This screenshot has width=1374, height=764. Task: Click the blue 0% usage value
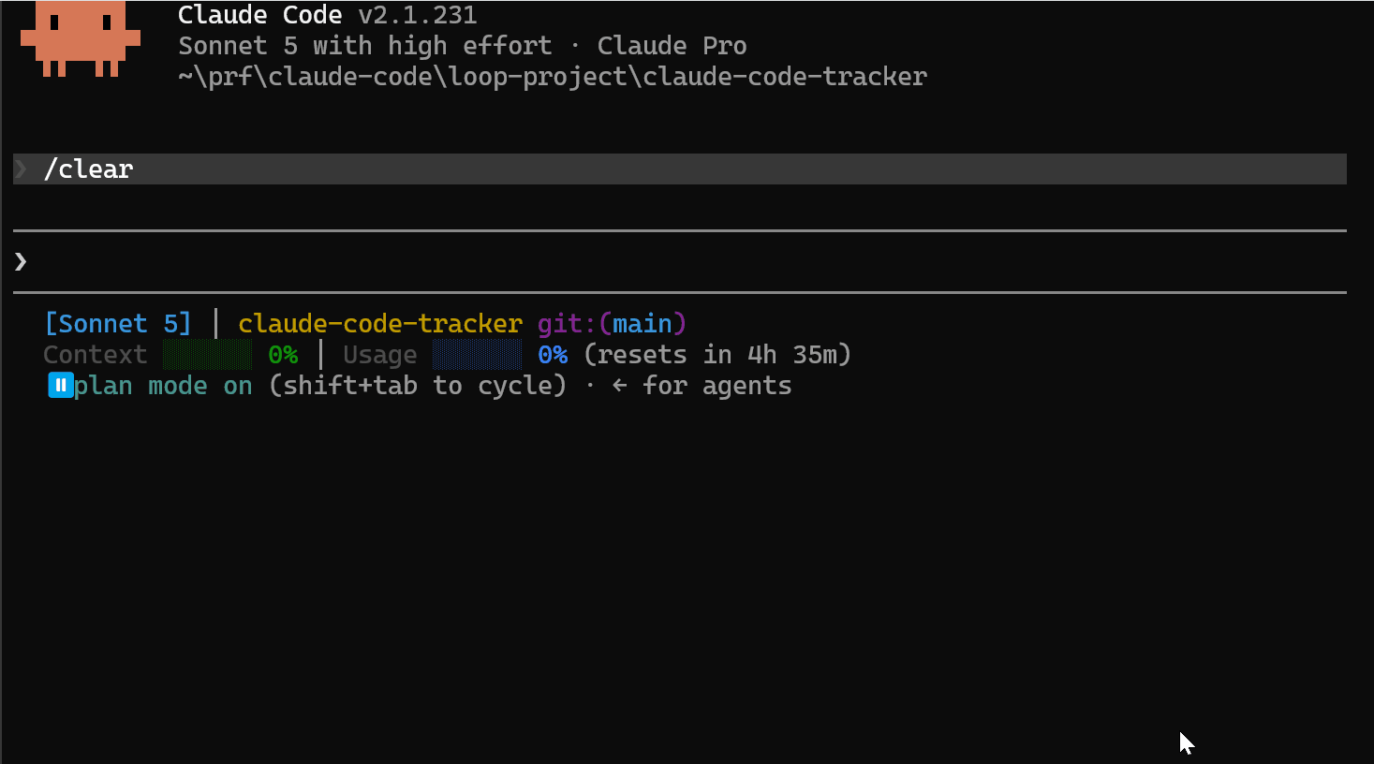[x=553, y=355]
